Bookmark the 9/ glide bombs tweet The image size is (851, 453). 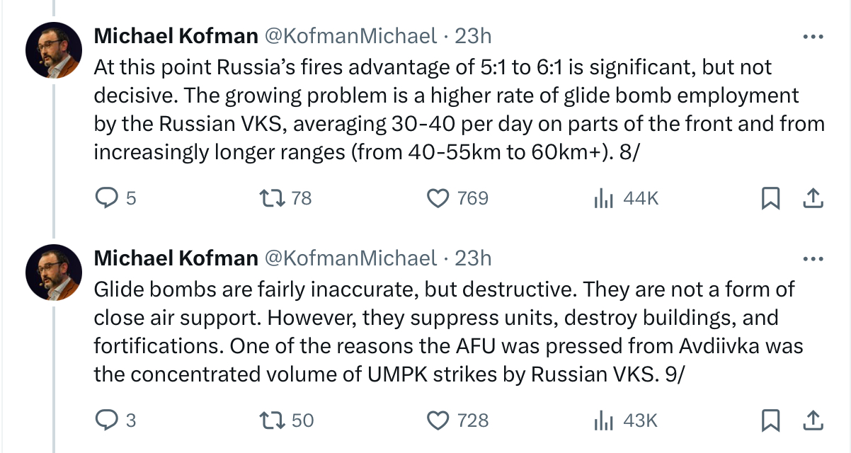[770, 420]
